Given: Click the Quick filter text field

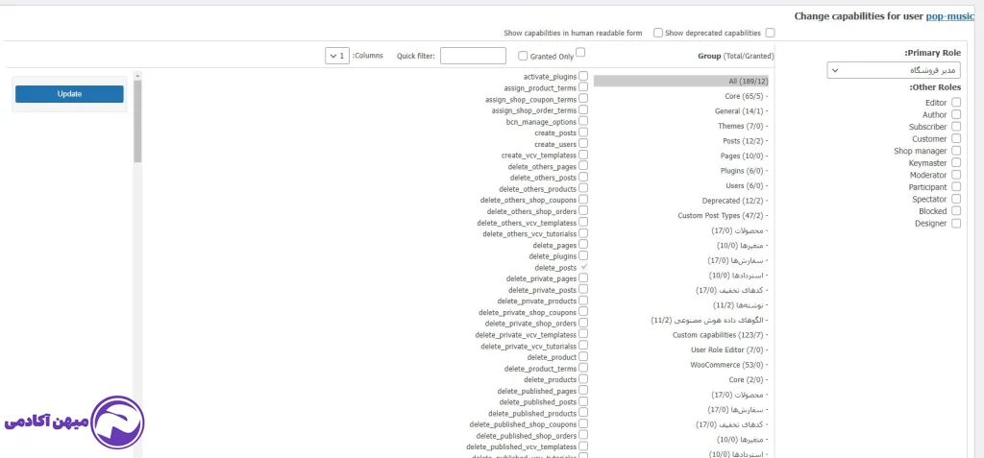Looking at the screenshot, I should coord(473,56).
